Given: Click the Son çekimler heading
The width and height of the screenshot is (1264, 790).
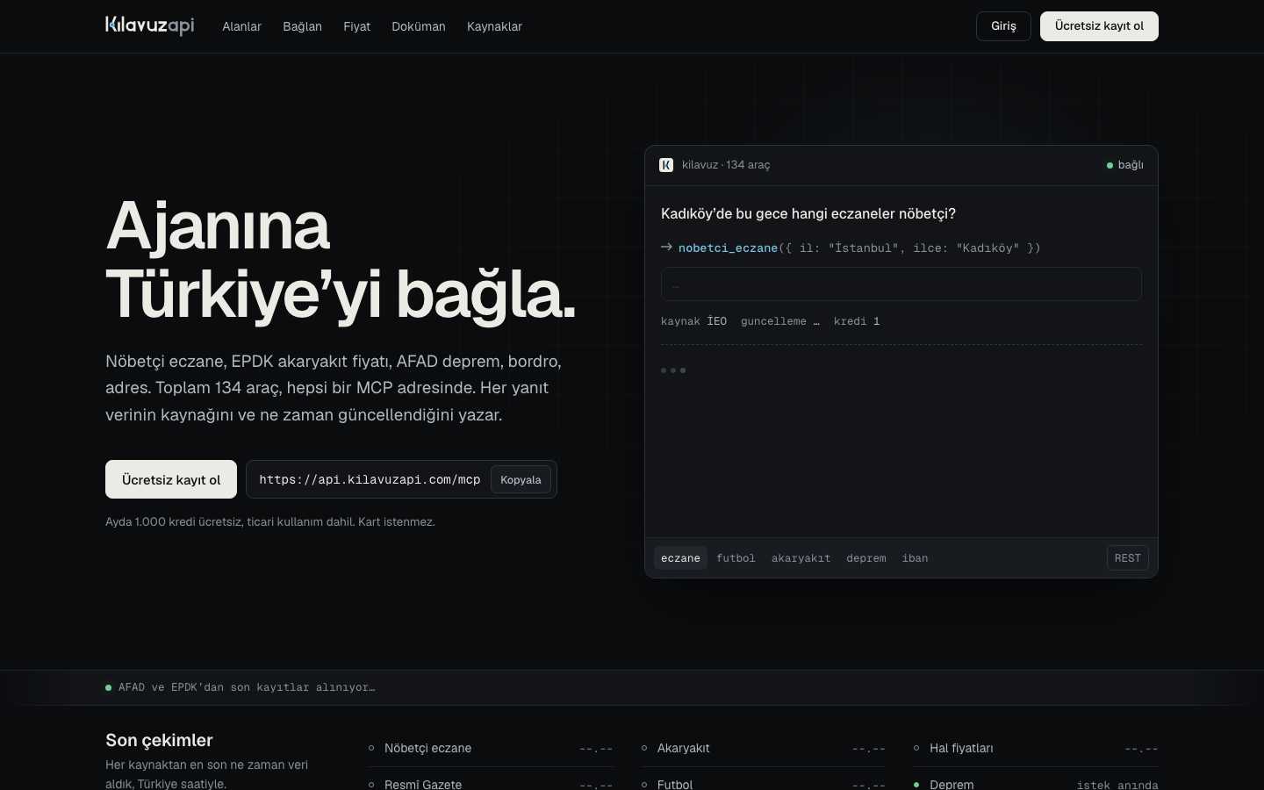Looking at the screenshot, I should (159, 740).
